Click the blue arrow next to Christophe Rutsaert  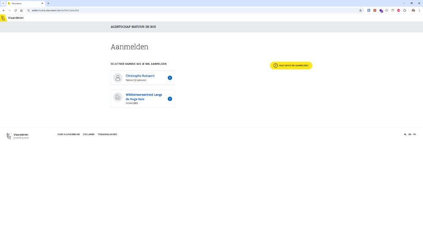[170, 78]
